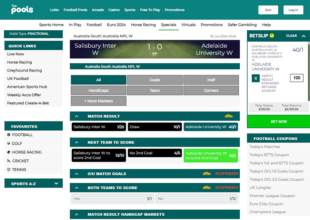
Task: Open the Virtuals section
Action: click(x=188, y=25)
